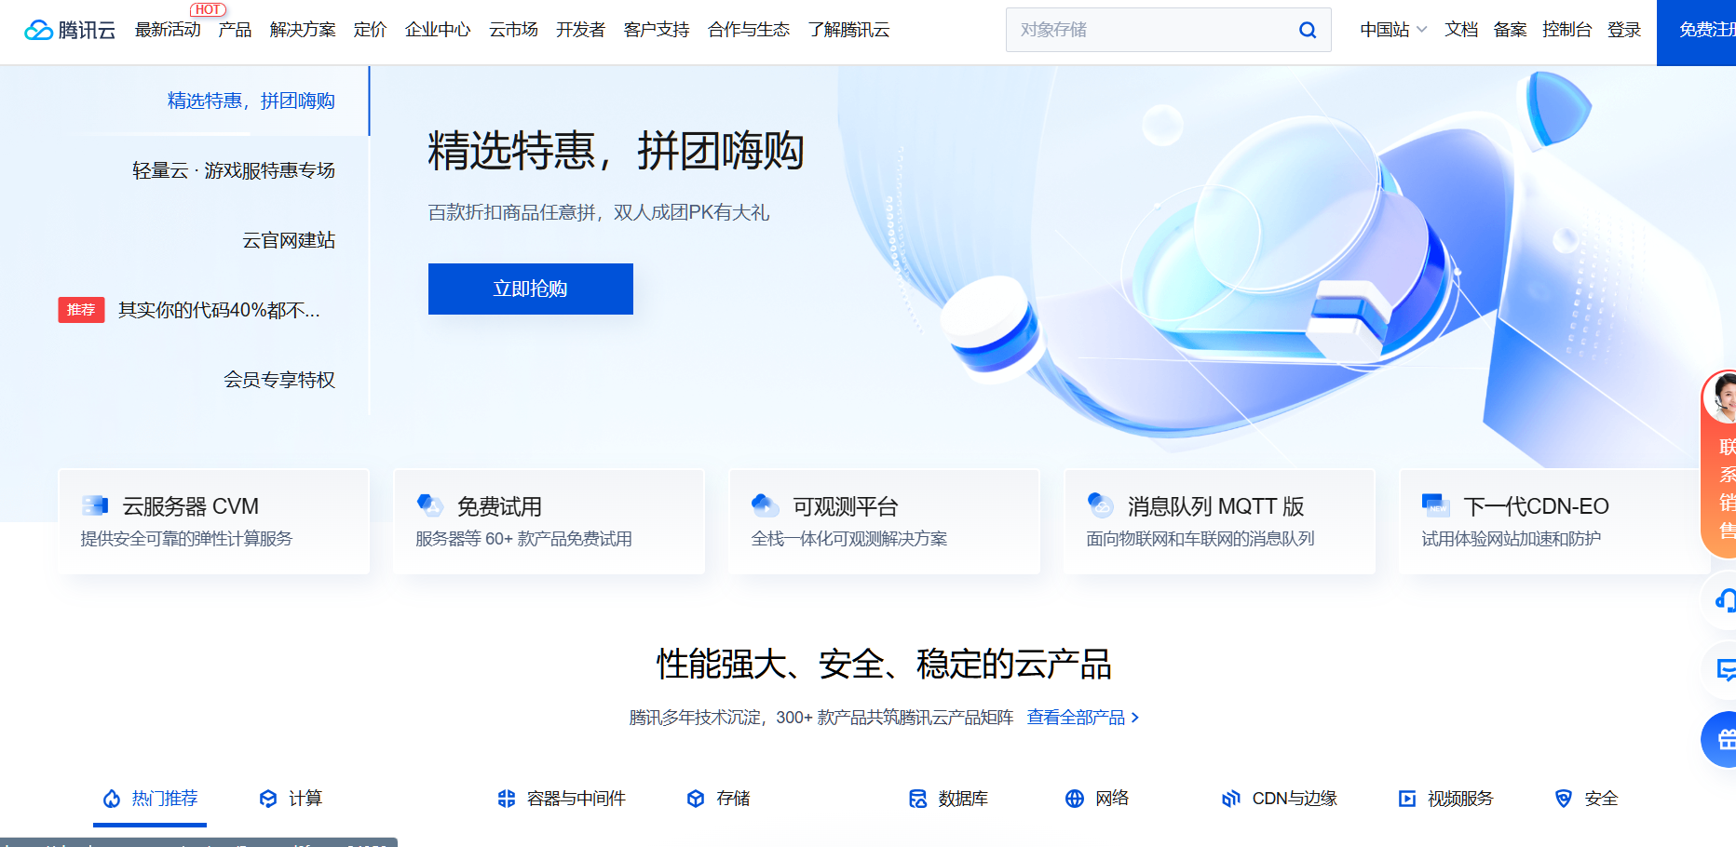Click the 查看全部产品 arrow chevron

1134,718
